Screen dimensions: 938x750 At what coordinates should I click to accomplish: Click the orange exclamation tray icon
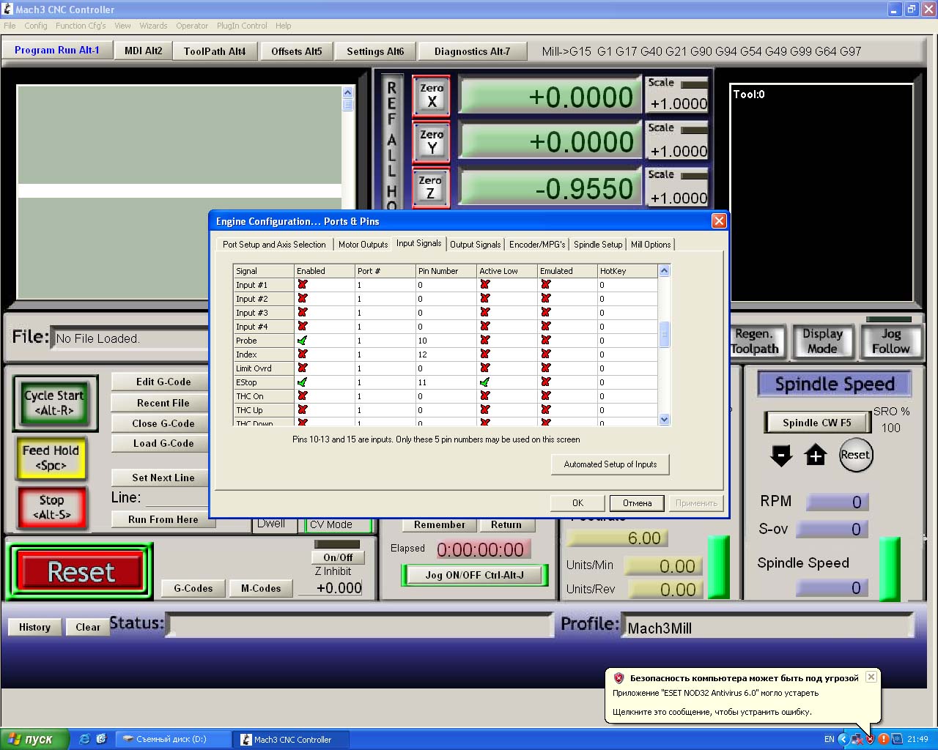tap(883, 739)
